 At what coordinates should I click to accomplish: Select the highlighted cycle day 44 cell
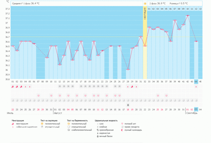196,82
